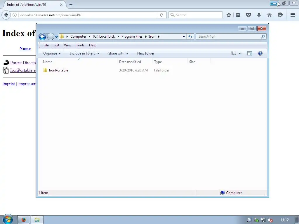Image resolution: width=299 pixels, height=224 pixels.
Task: Click the binary file icon beside IronPortable.exe
Action: coord(6,70)
